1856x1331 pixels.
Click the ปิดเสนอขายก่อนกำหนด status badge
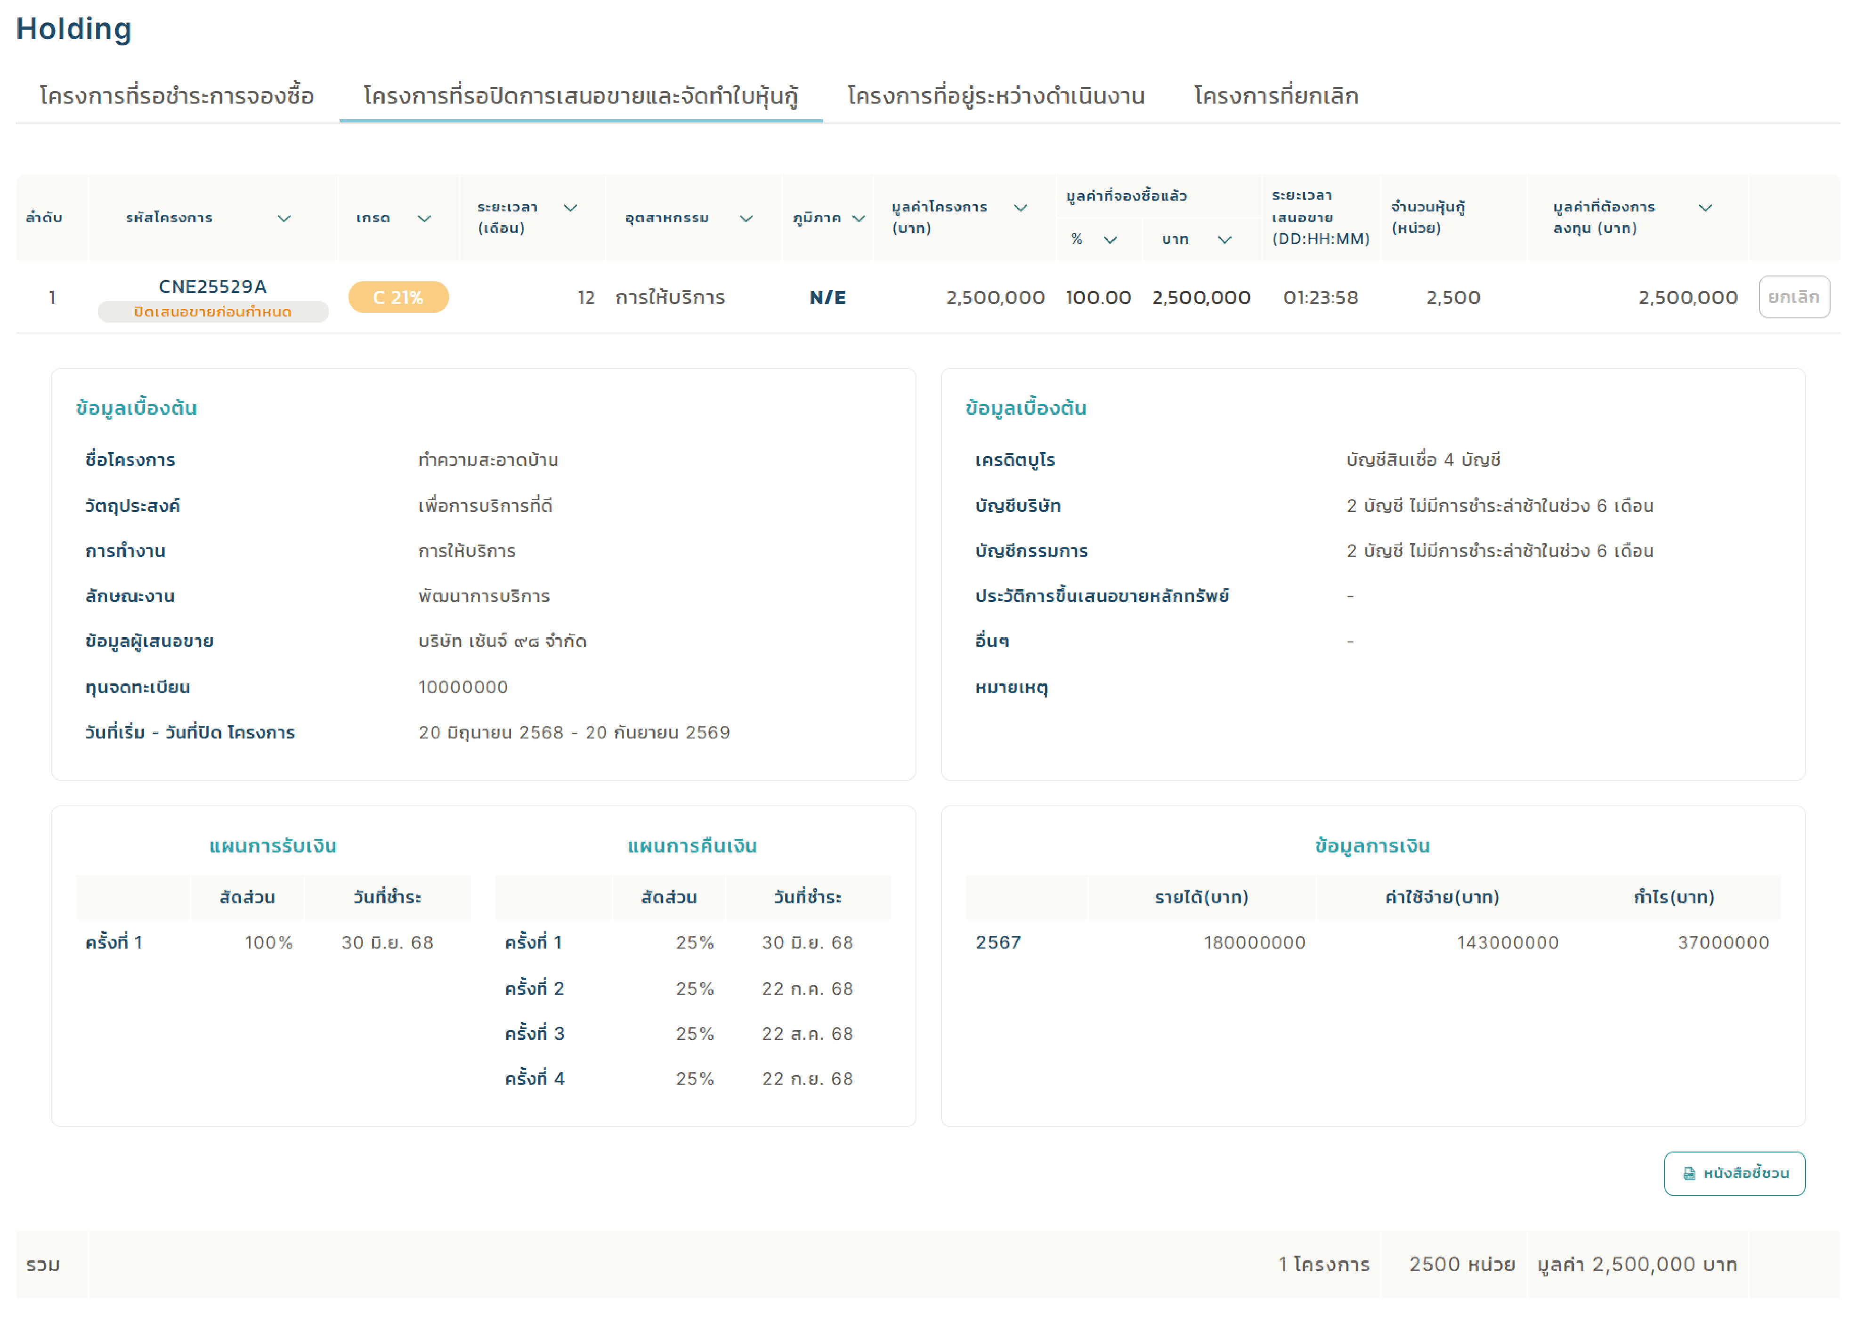coord(213,312)
